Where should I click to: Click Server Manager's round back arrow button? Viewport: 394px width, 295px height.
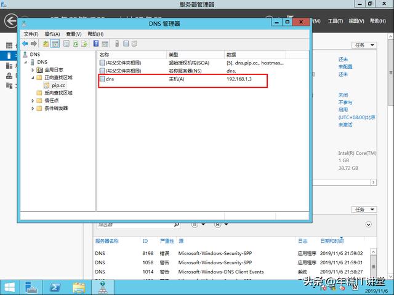(12, 20)
